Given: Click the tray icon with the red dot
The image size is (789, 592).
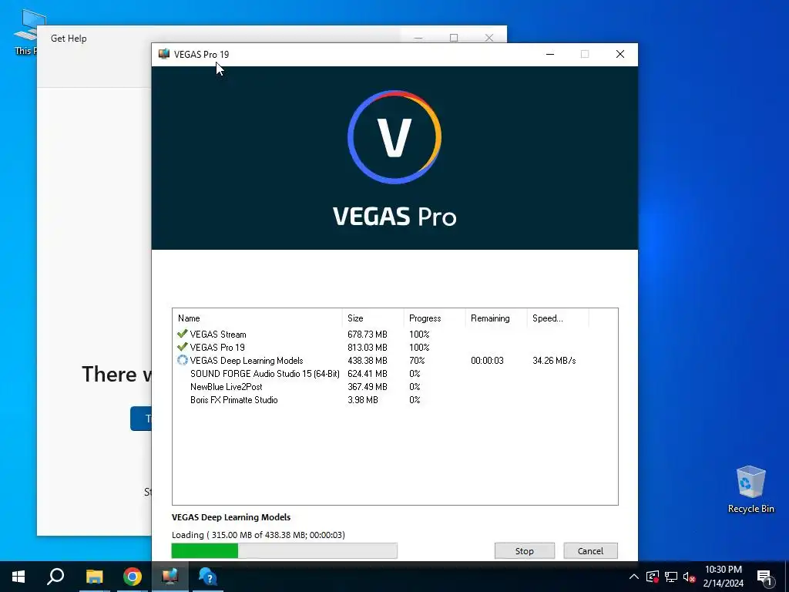Looking at the screenshot, I should coord(653,577).
